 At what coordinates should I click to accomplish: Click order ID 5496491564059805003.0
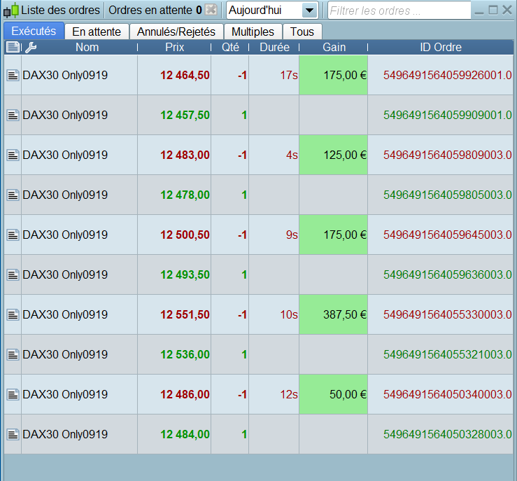click(x=448, y=195)
